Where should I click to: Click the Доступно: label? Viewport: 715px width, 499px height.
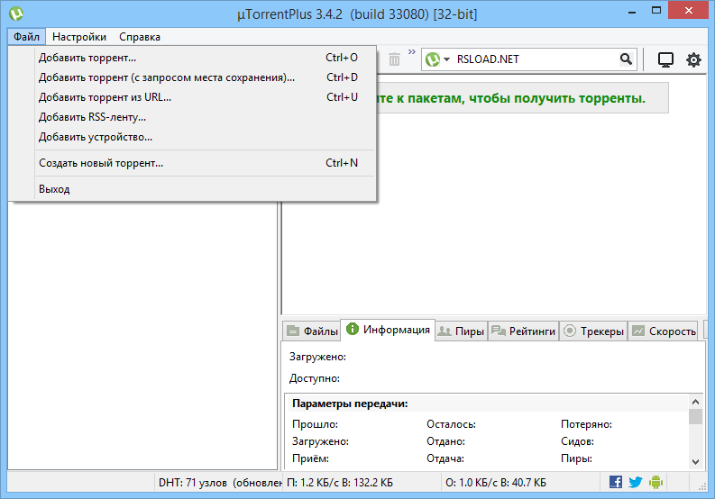(x=314, y=378)
